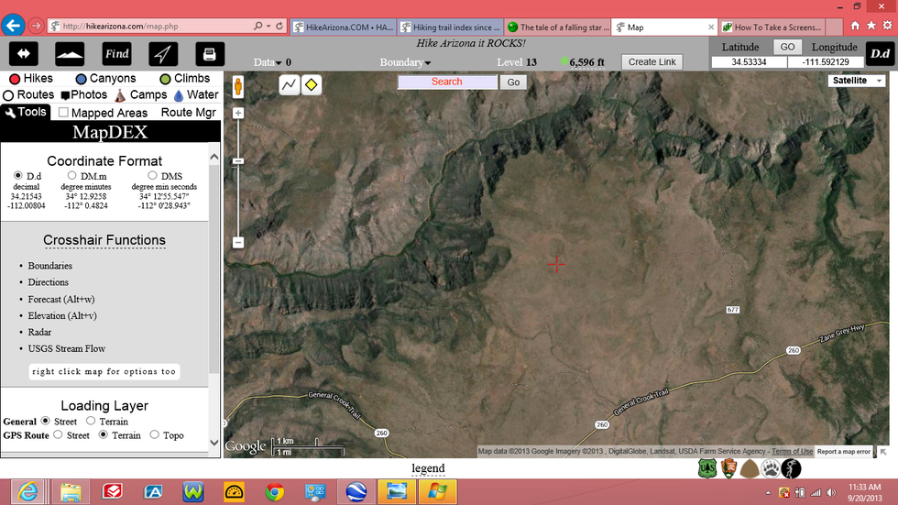
Task: Toggle the Photos layer icon
Action: pos(65,95)
